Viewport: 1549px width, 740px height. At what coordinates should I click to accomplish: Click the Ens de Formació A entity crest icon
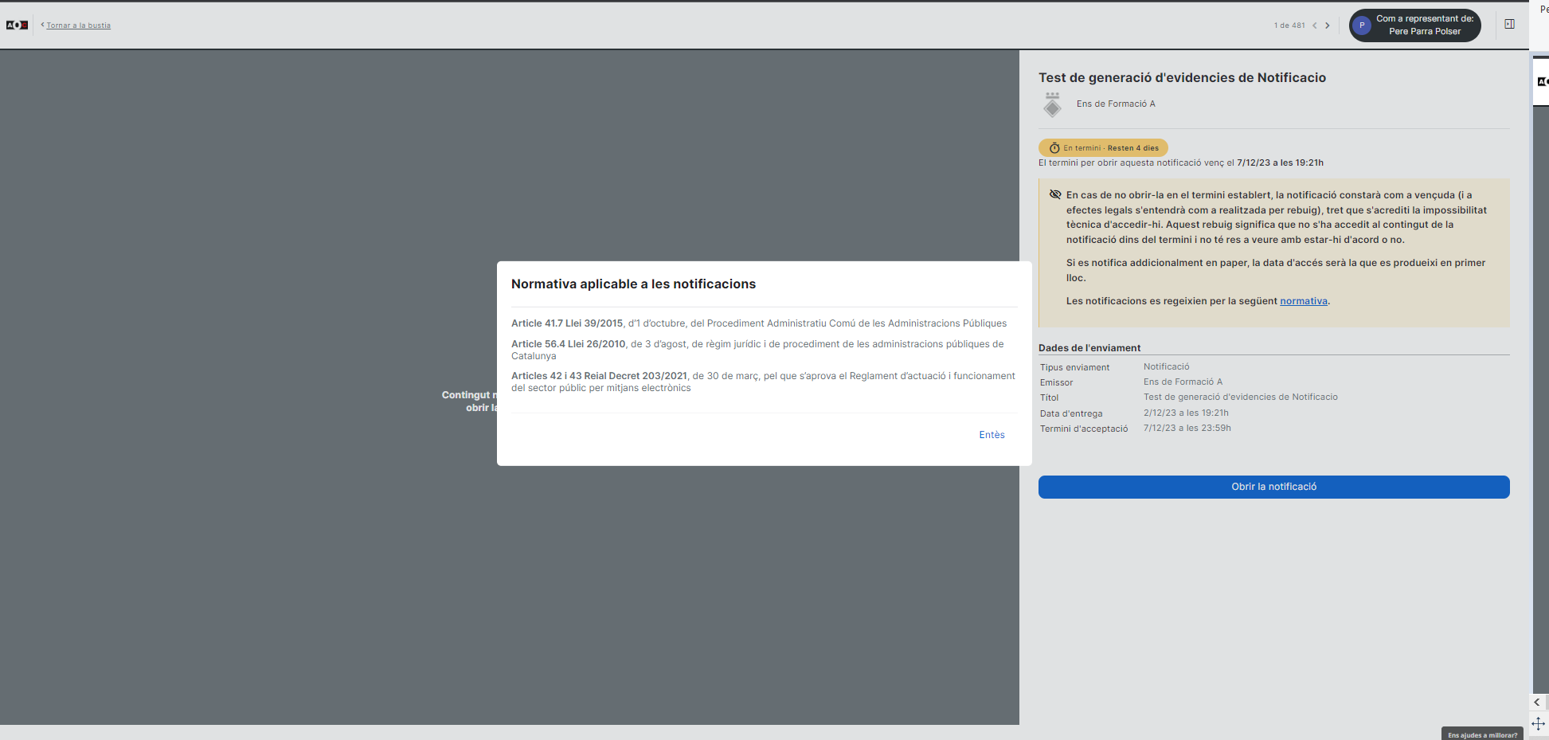click(x=1053, y=104)
